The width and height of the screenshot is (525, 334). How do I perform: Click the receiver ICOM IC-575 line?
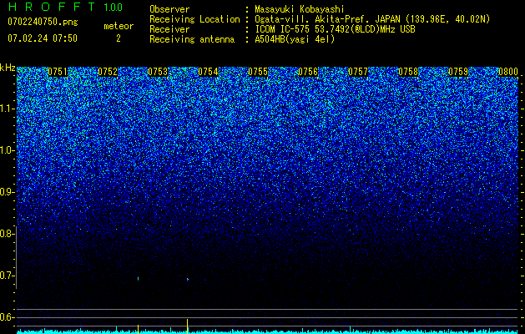click(x=335, y=29)
